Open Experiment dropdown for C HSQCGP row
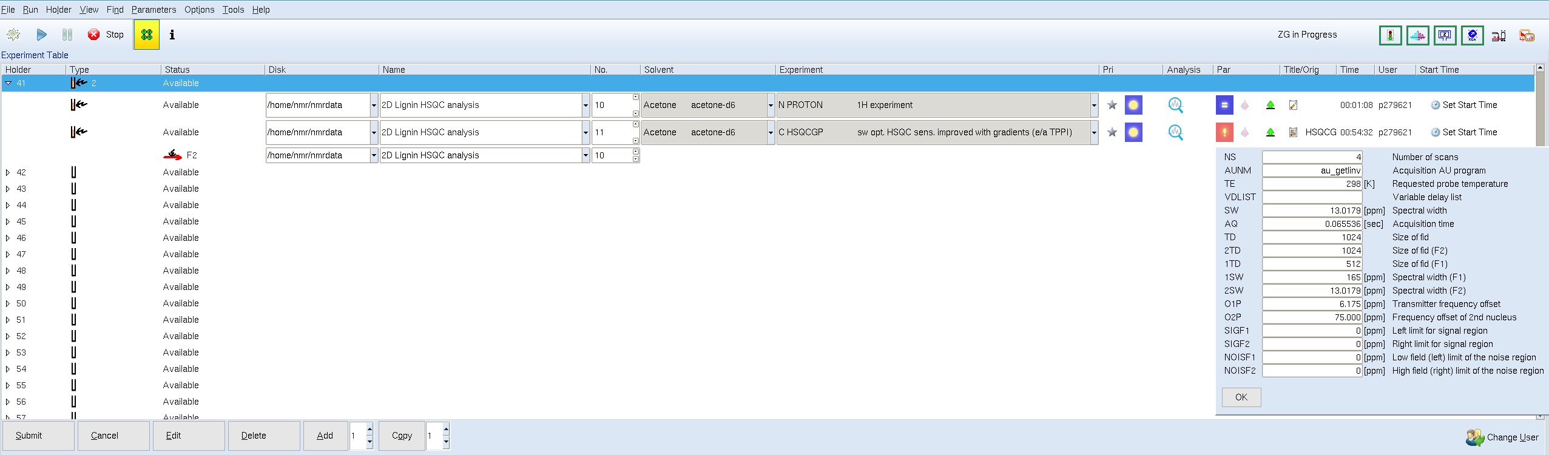This screenshot has height=455, width=1549. [x=1094, y=132]
